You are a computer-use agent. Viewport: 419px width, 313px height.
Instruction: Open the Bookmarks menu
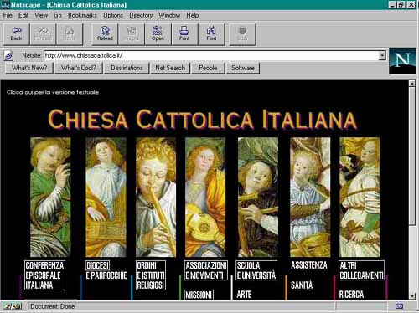tap(82, 15)
